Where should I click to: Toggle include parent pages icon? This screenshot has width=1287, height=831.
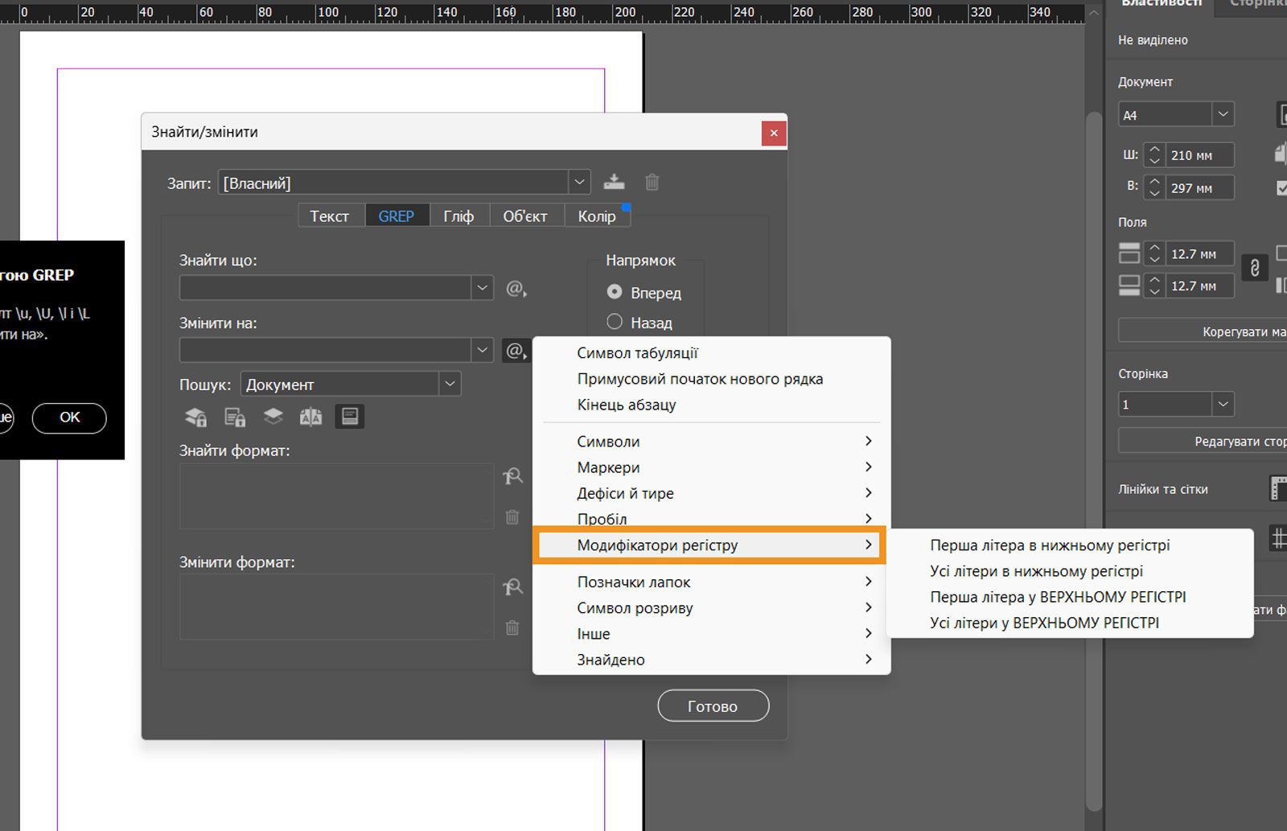[311, 417]
